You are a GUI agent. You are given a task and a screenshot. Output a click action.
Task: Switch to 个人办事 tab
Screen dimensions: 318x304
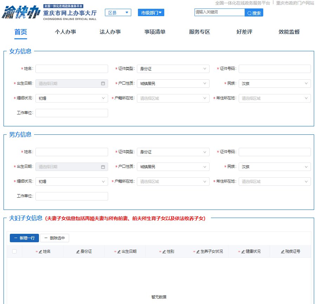[x=65, y=32]
